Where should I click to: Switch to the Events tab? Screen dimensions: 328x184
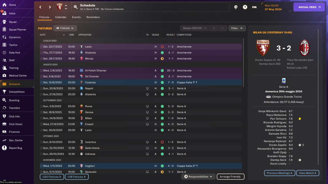(x=76, y=17)
